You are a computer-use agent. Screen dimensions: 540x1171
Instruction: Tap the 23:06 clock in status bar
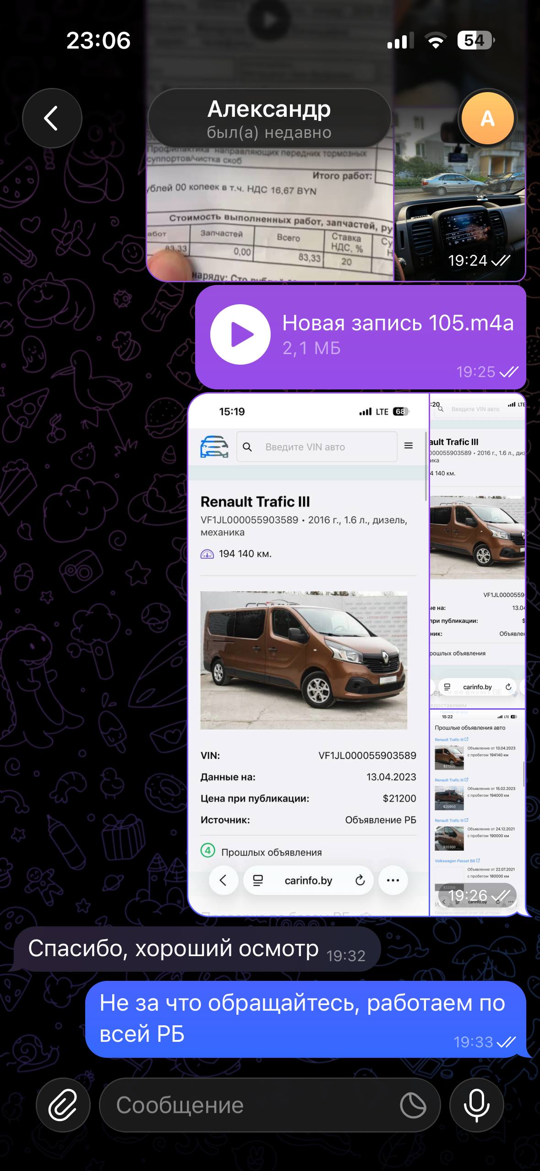coord(98,40)
